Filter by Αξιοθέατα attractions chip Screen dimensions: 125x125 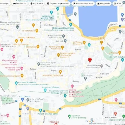pos(37,4)
